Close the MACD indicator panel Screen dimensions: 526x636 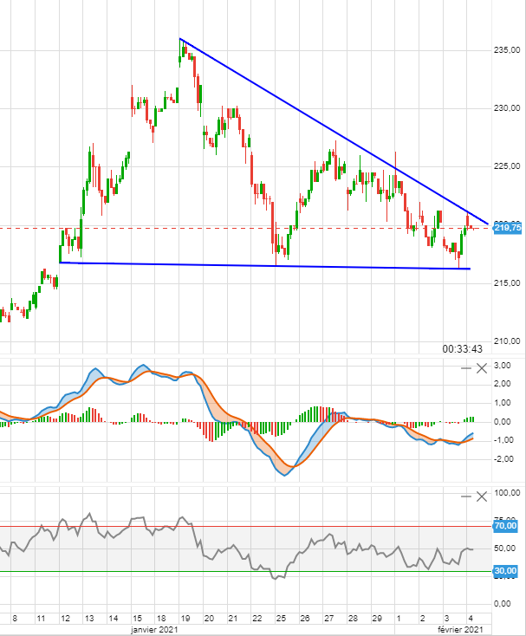(x=482, y=369)
